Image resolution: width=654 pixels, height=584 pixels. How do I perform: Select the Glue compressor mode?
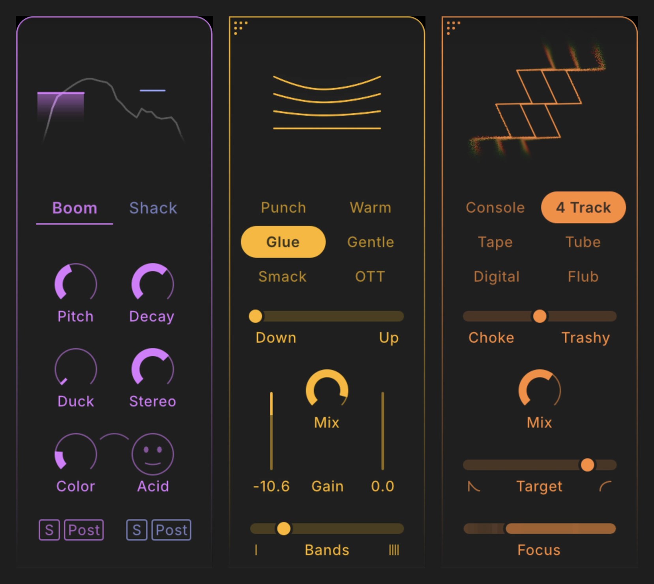coord(283,242)
